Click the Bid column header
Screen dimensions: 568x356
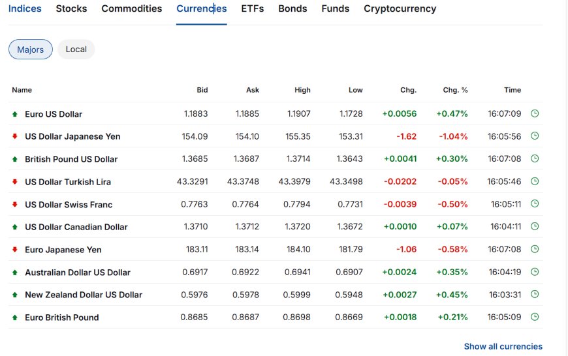(x=202, y=90)
